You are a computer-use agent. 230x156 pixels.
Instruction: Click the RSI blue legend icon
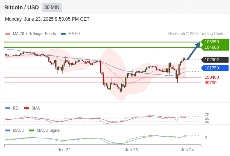point(8,108)
